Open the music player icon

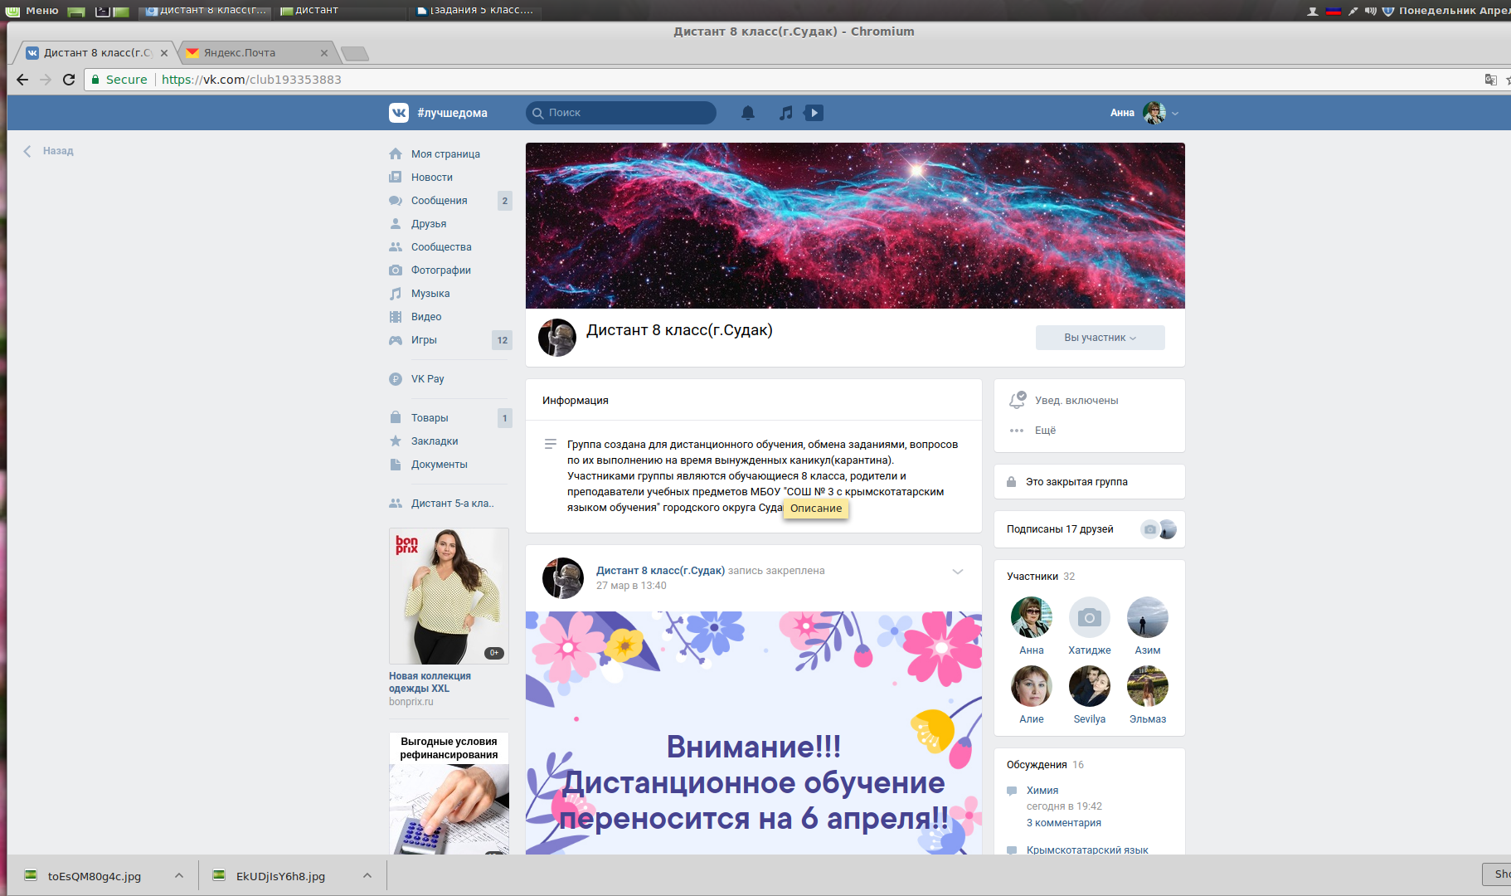[785, 113]
